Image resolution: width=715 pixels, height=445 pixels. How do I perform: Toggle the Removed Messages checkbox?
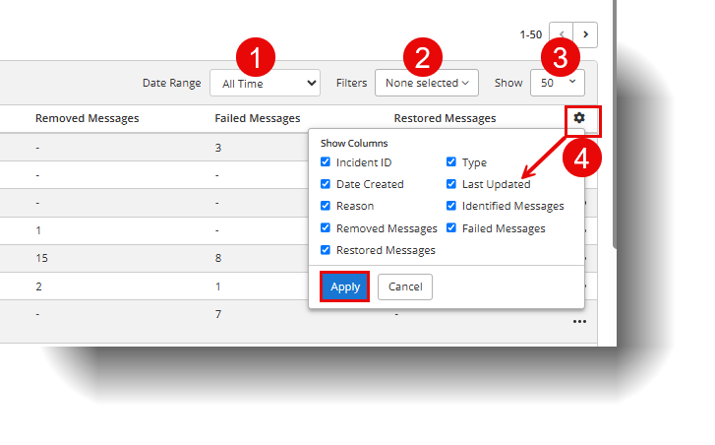point(326,228)
